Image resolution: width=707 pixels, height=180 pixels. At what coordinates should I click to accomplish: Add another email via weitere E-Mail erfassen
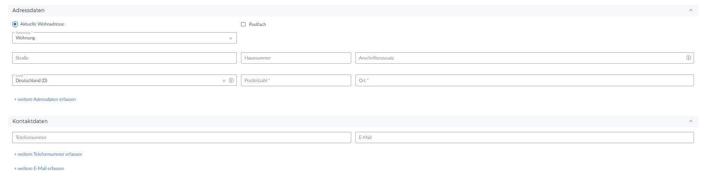pyautogui.click(x=39, y=168)
